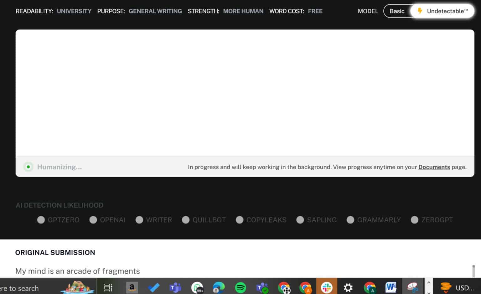Switch model to Undetectable

tap(443, 11)
